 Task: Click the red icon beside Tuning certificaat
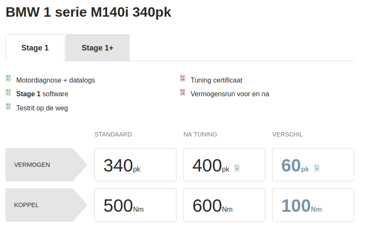pyautogui.click(x=182, y=78)
